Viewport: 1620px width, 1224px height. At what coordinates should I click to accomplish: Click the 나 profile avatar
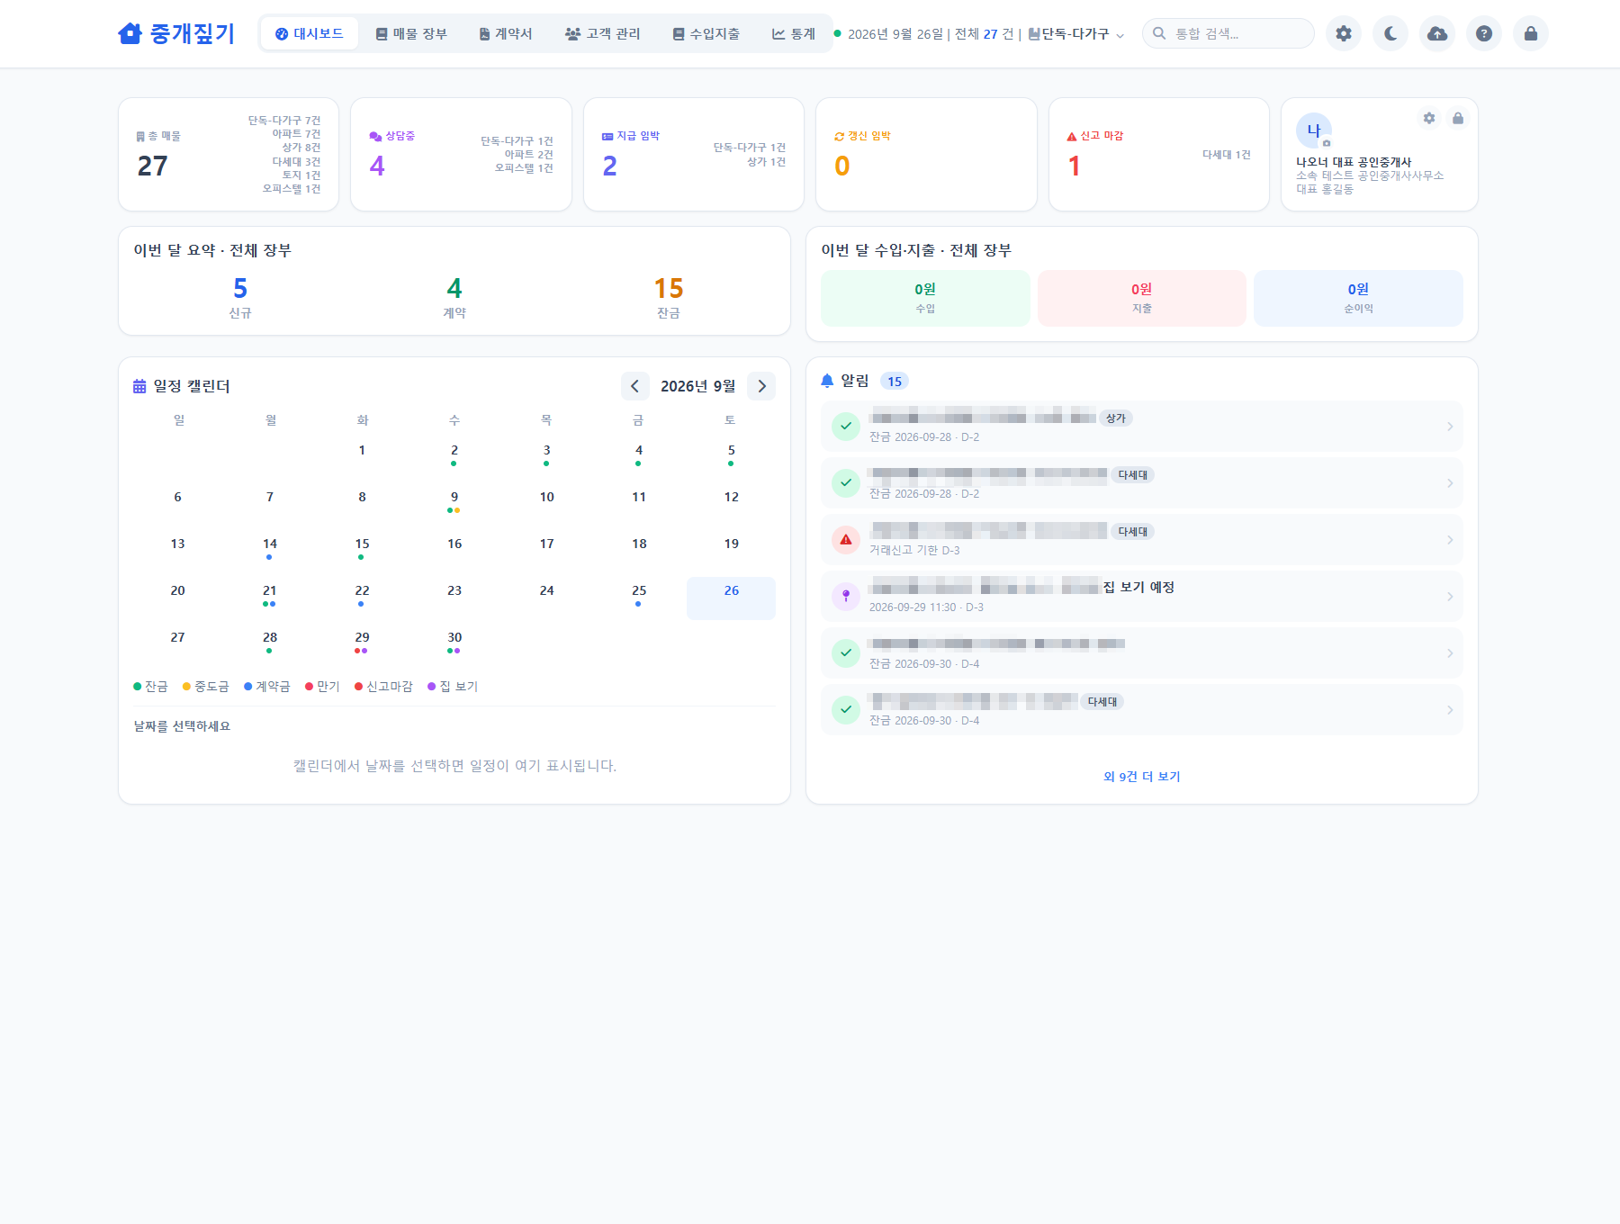(x=1314, y=130)
